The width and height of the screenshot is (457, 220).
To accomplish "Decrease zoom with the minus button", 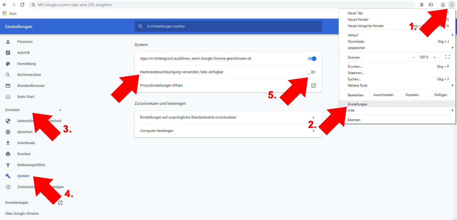I will (x=414, y=57).
